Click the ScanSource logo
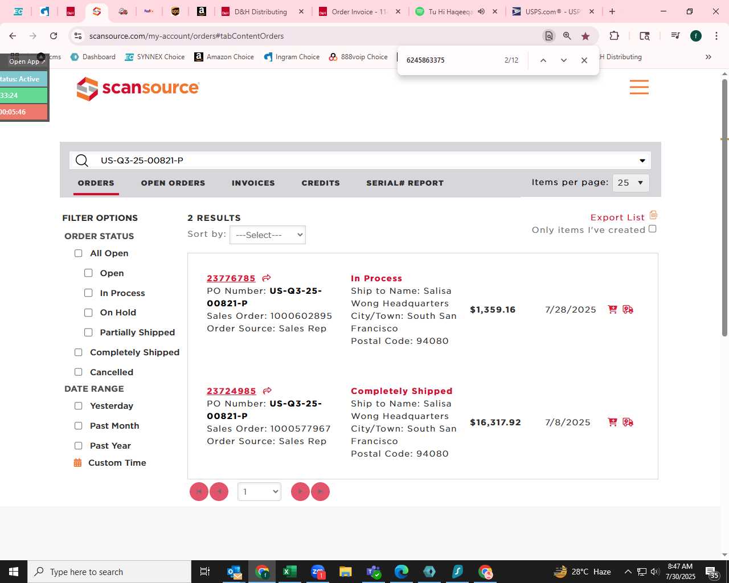Viewport: 729px width, 583px height. (138, 88)
